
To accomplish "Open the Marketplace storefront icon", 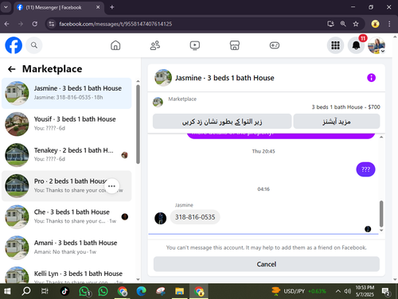I will 235,45.
